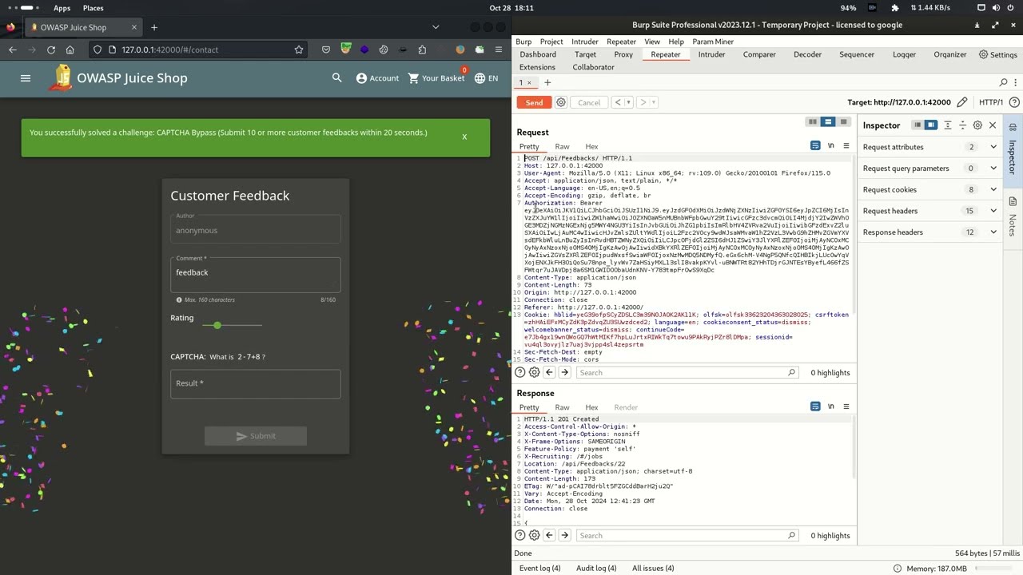Open Inspector settings gear
Screen dimensions: 1023x575
(x=977, y=125)
